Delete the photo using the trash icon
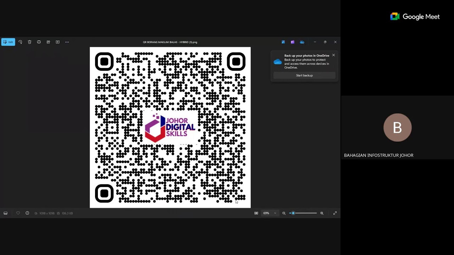 click(29, 42)
